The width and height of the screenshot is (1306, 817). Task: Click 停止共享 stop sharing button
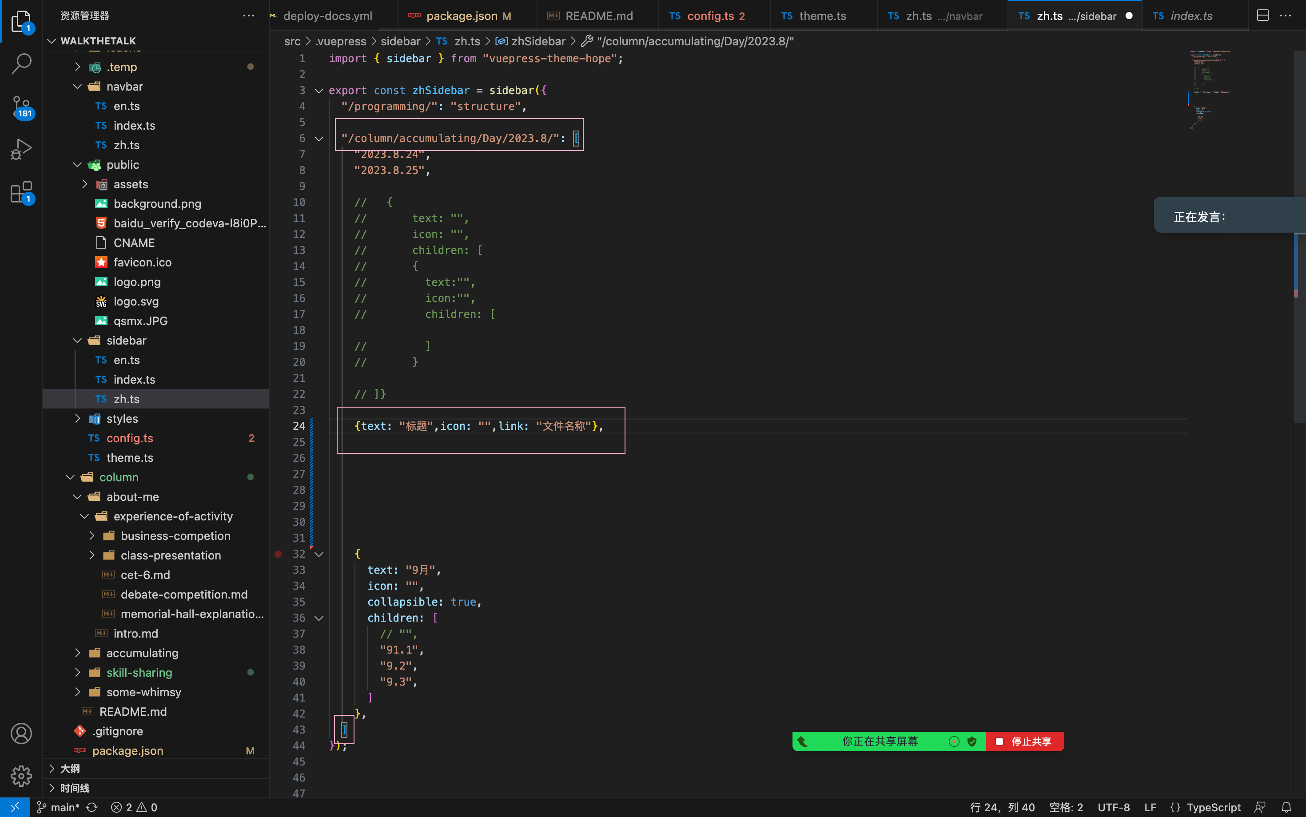coord(1025,742)
